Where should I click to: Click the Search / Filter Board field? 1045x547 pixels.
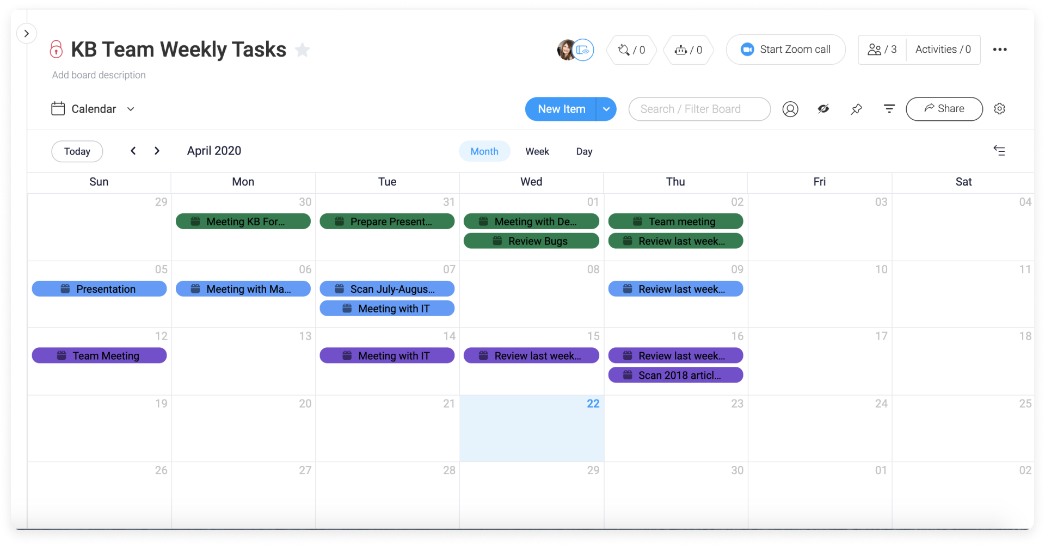click(x=699, y=109)
